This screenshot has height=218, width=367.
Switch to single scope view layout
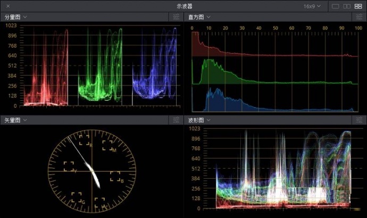coord(335,6)
